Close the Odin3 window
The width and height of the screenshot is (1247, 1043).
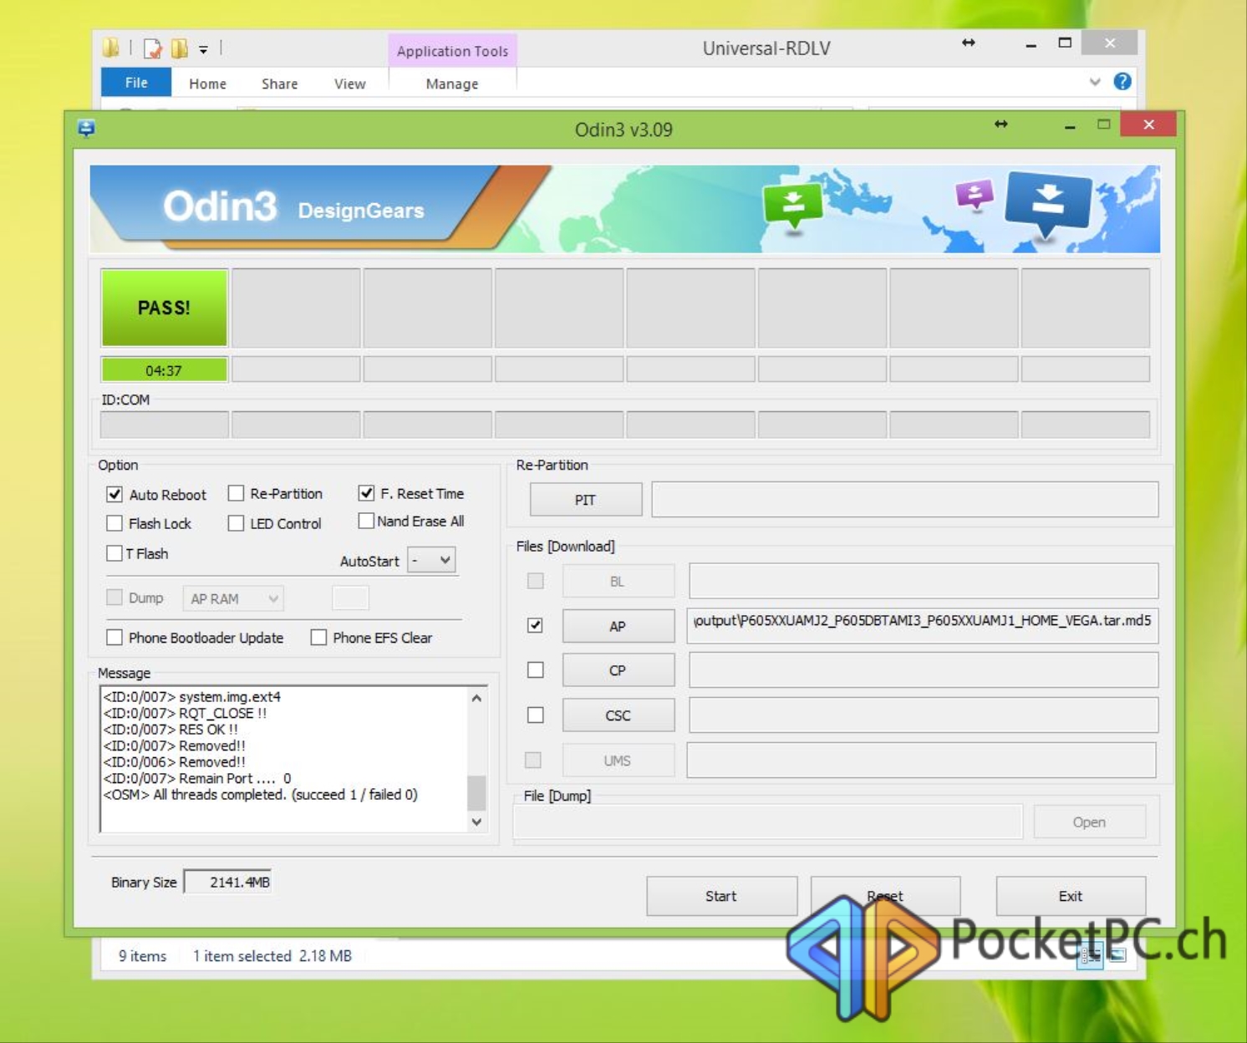coord(1148,125)
